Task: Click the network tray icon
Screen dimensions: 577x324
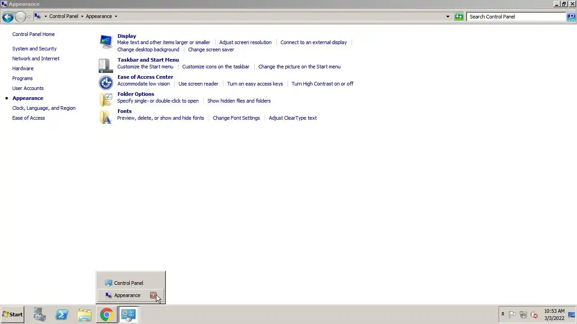Action: tap(523, 315)
